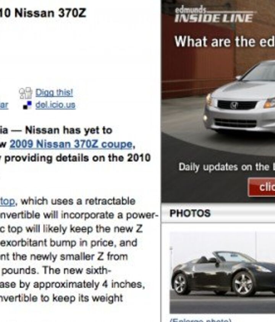Click the PHOTOS section header
Image resolution: width=275 pixels, height=322 pixels.
190,213
